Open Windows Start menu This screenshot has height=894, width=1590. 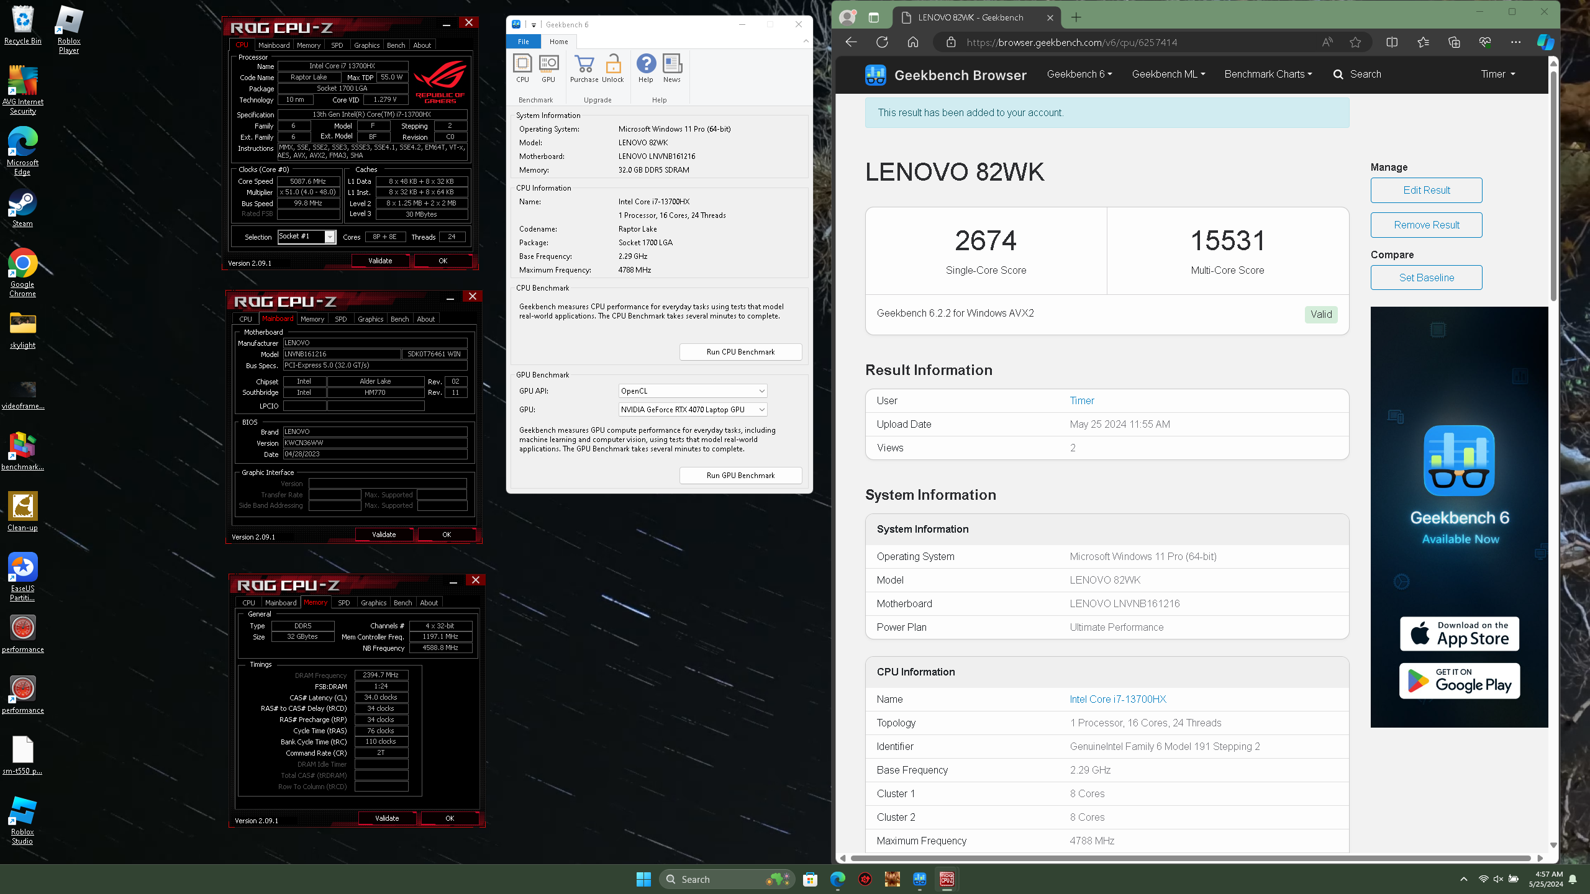click(643, 879)
